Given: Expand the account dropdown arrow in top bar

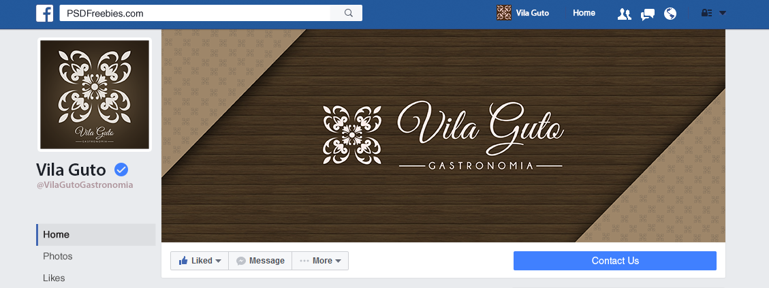Looking at the screenshot, I should click(723, 13).
